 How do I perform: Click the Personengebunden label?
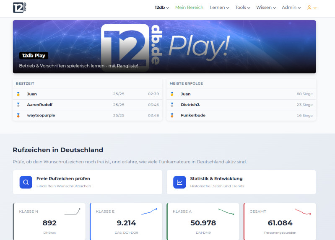(x=280, y=232)
